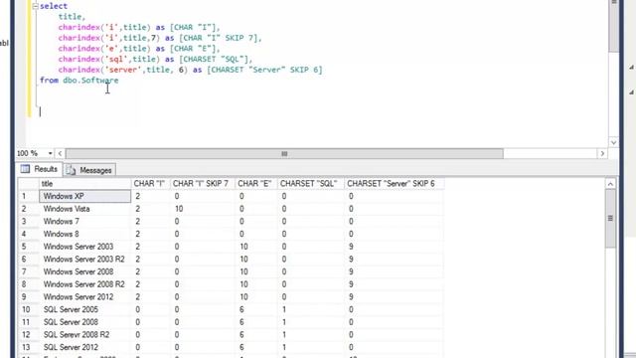This screenshot has width=636, height=358.
Task: Select the 'Windows Server 2003' title cell
Action: (85, 247)
